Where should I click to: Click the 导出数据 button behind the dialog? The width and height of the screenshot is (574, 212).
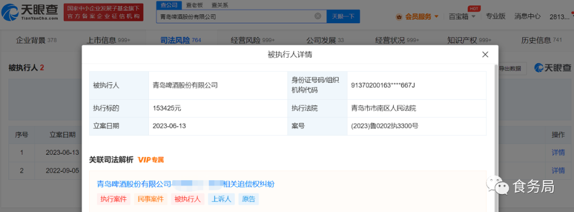[512, 68]
